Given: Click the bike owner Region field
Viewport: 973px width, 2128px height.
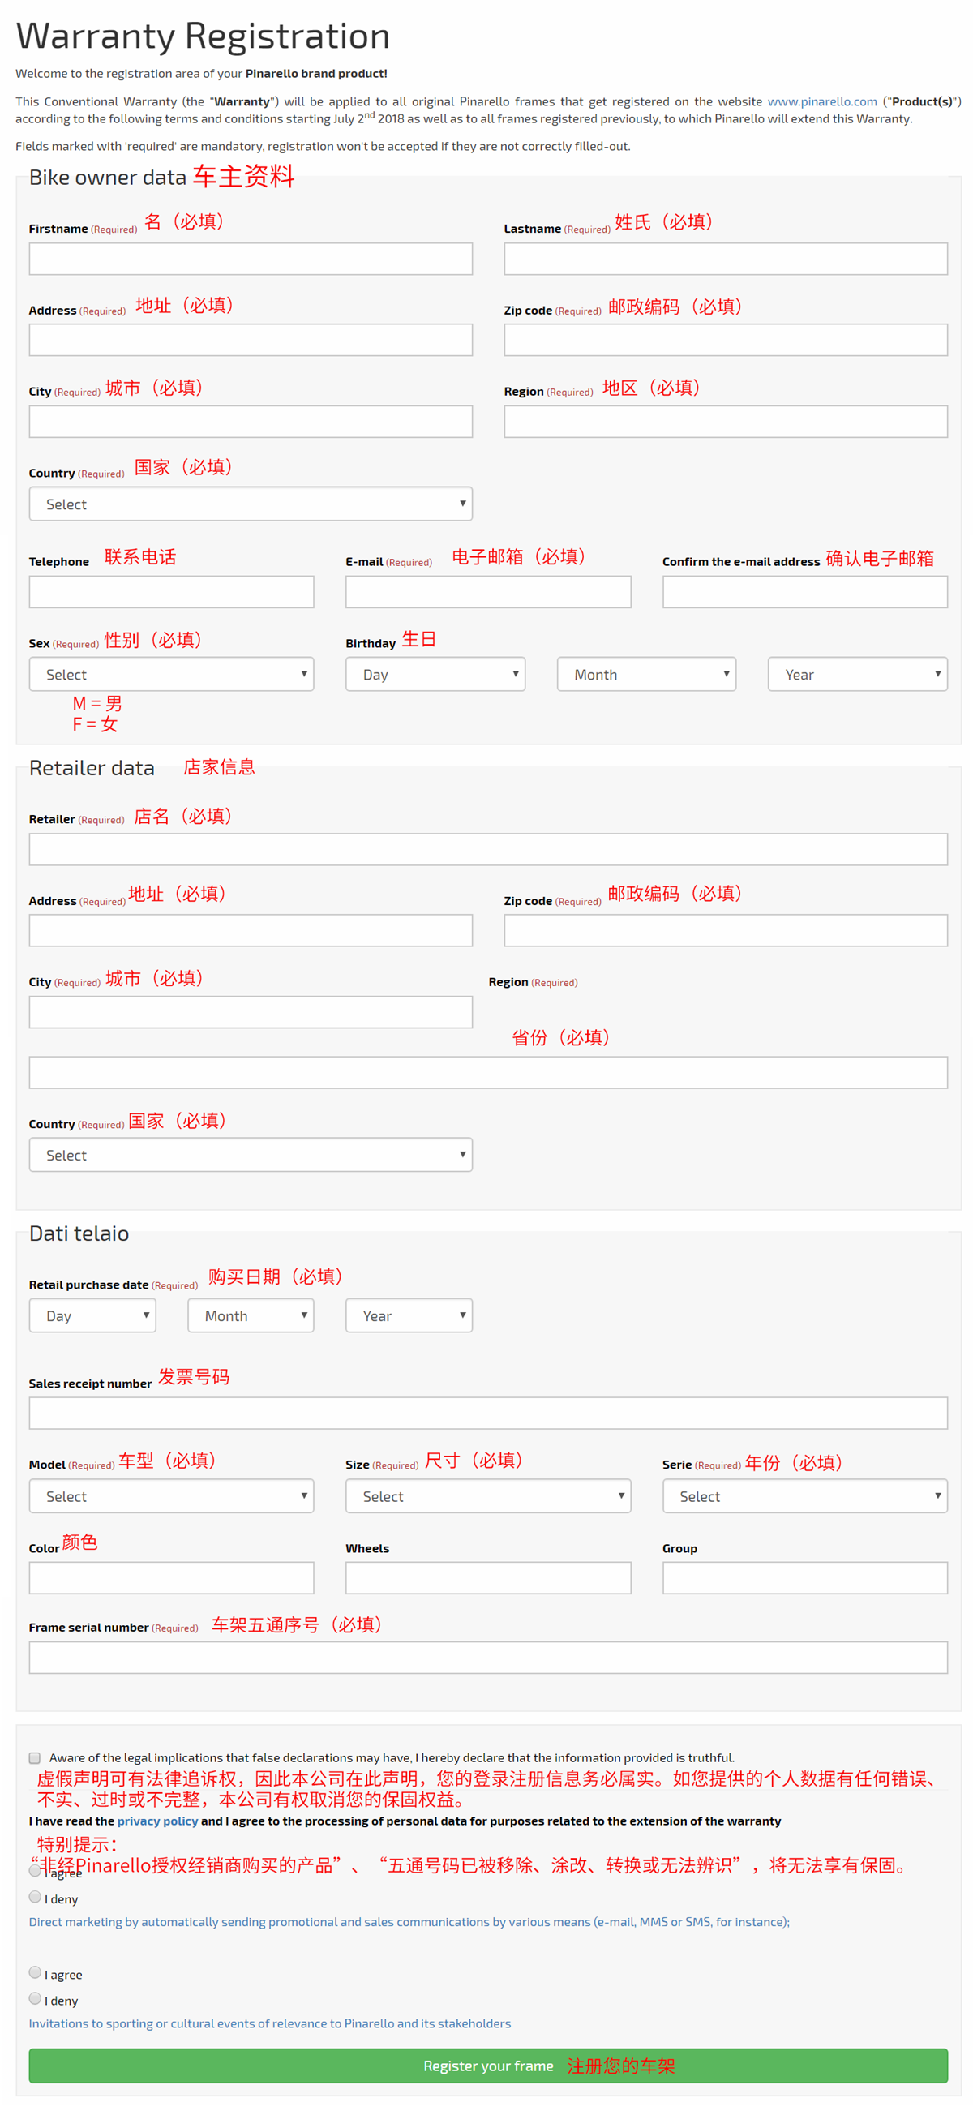Looking at the screenshot, I should [724, 422].
